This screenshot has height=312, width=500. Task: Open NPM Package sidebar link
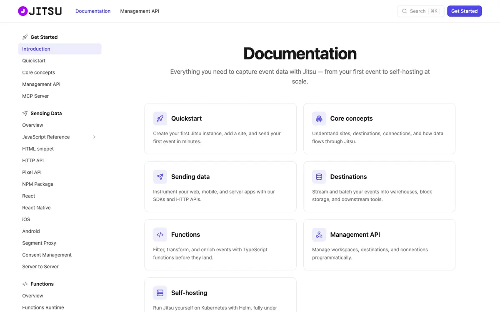(37, 184)
